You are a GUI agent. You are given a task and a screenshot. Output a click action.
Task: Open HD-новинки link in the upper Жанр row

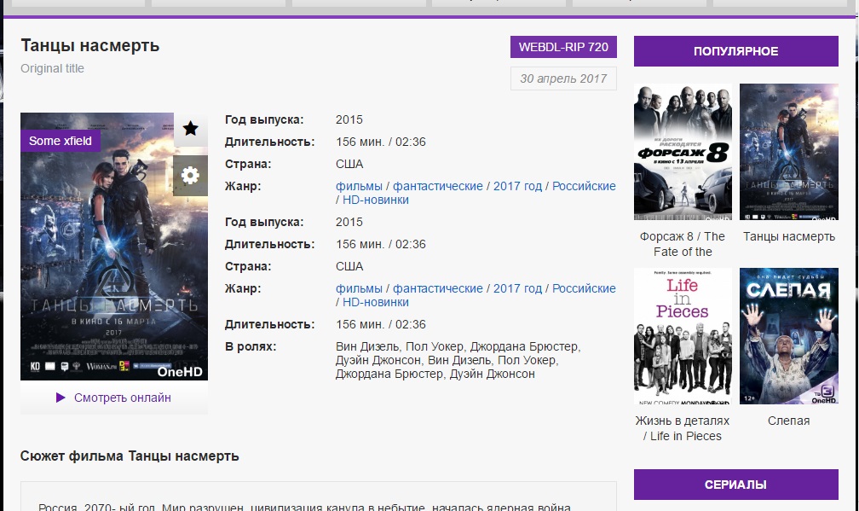[x=376, y=200]
